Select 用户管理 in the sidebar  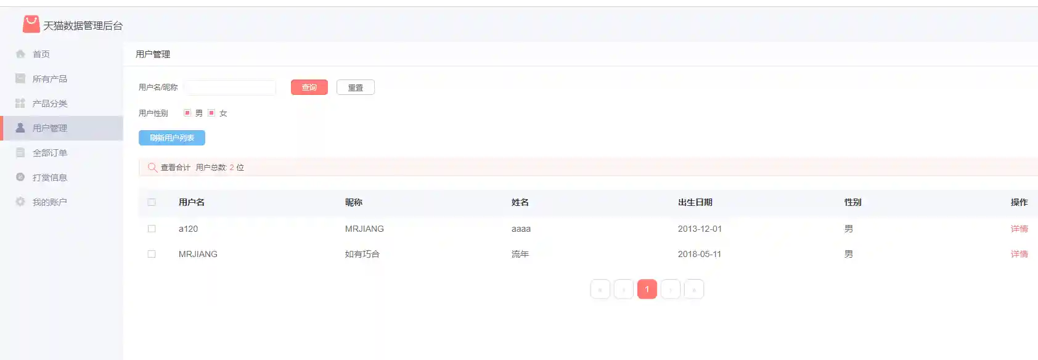tap(62, 128)
